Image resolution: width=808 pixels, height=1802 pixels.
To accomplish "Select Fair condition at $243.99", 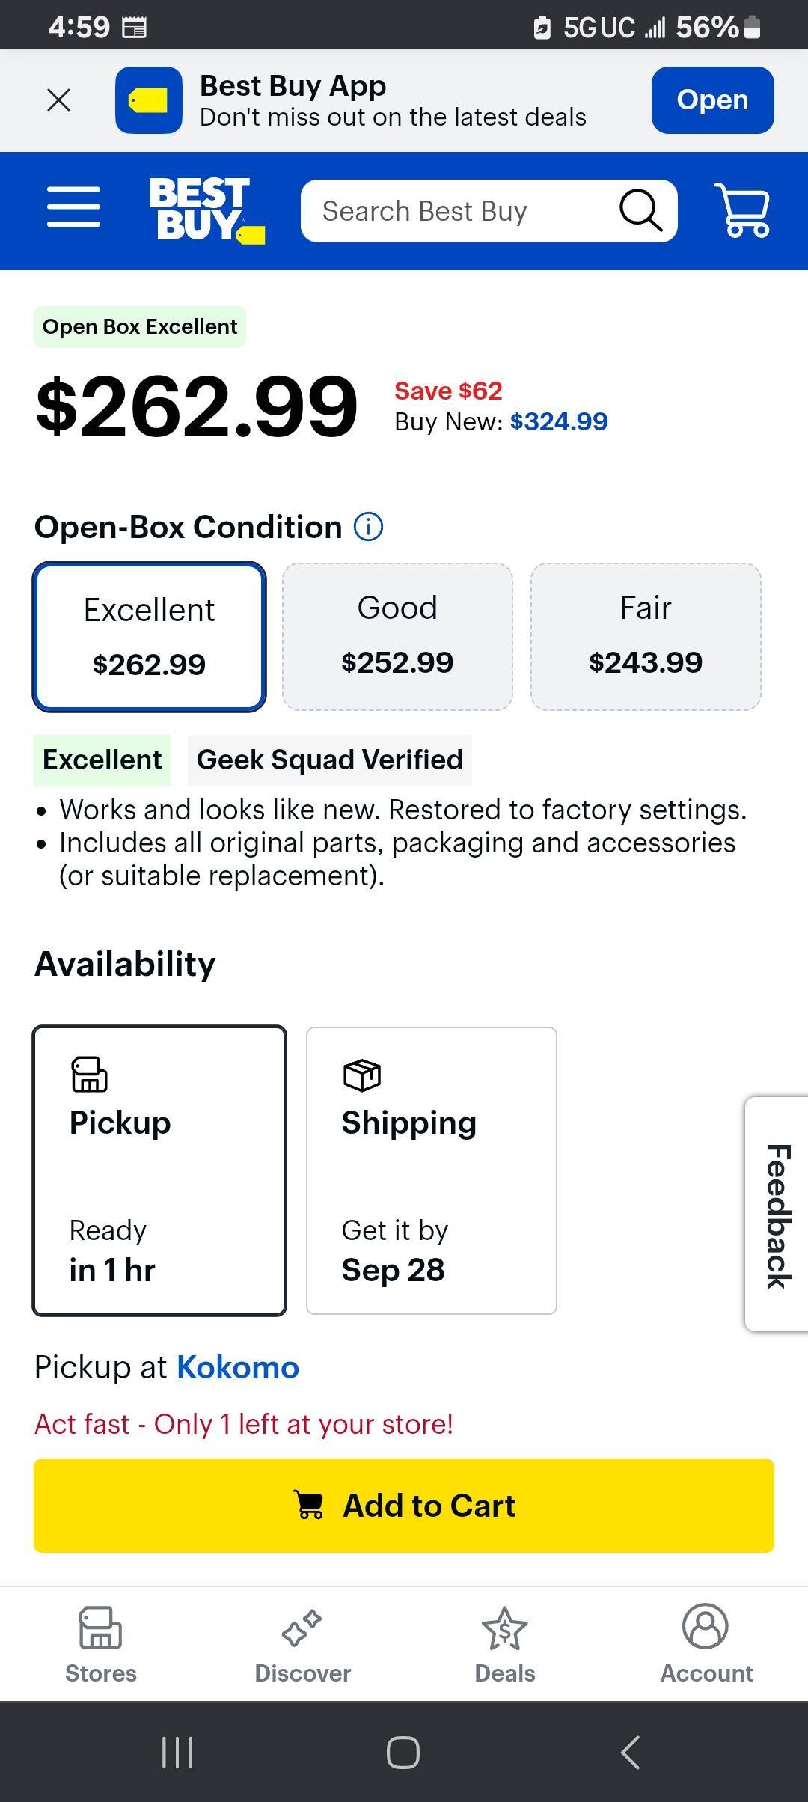I will (x=646, y=636).
